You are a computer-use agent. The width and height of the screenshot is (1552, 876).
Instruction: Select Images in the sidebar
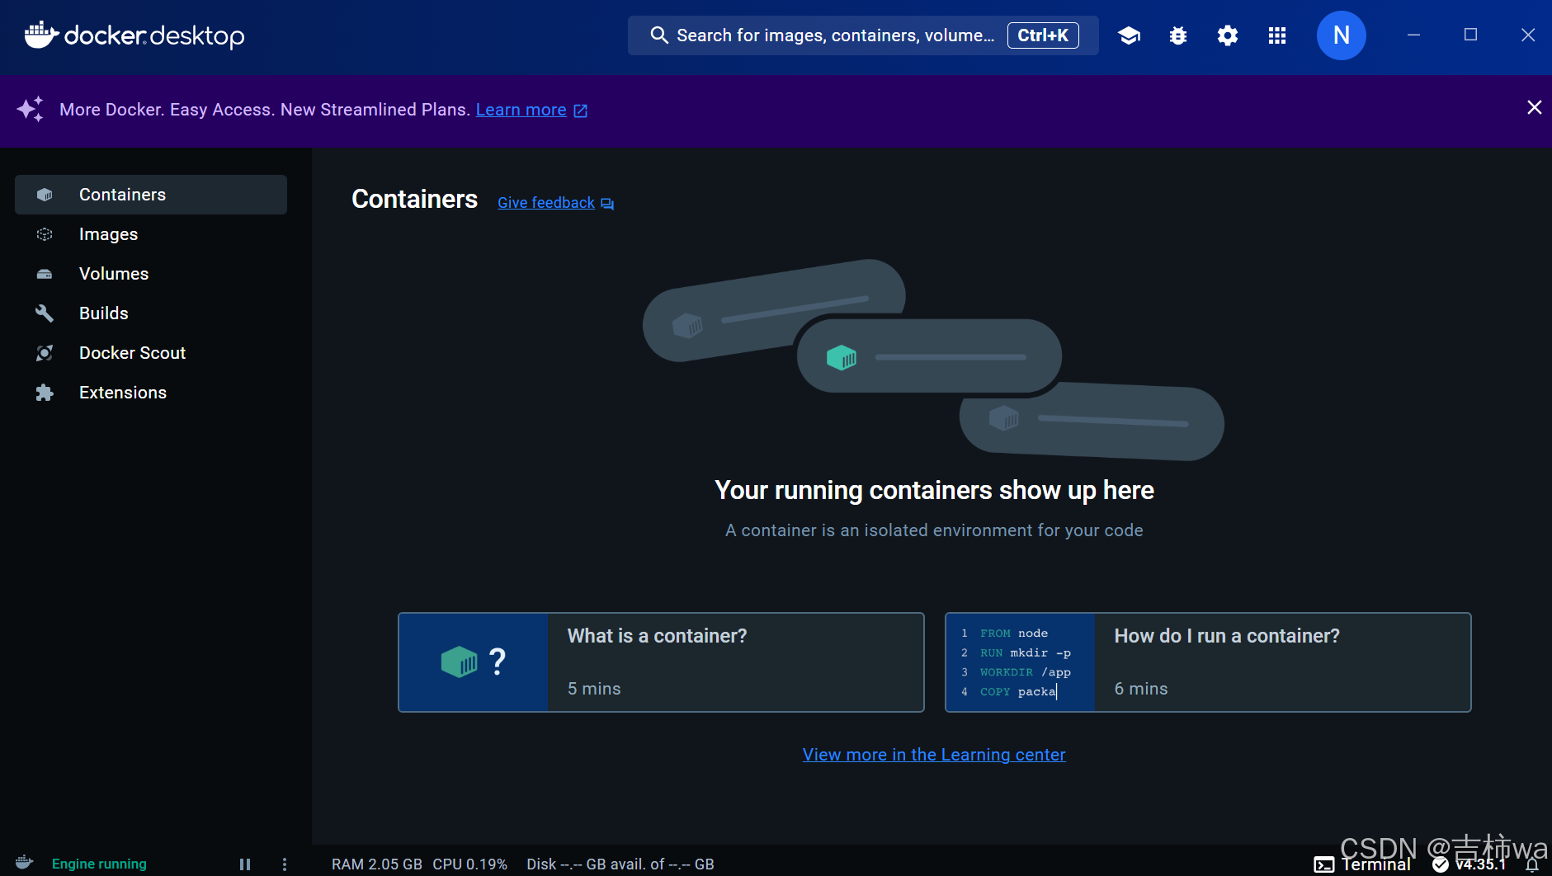[x=151, y=234]
